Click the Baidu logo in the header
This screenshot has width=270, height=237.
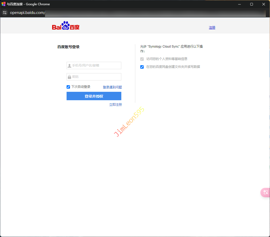coord(66,26)
